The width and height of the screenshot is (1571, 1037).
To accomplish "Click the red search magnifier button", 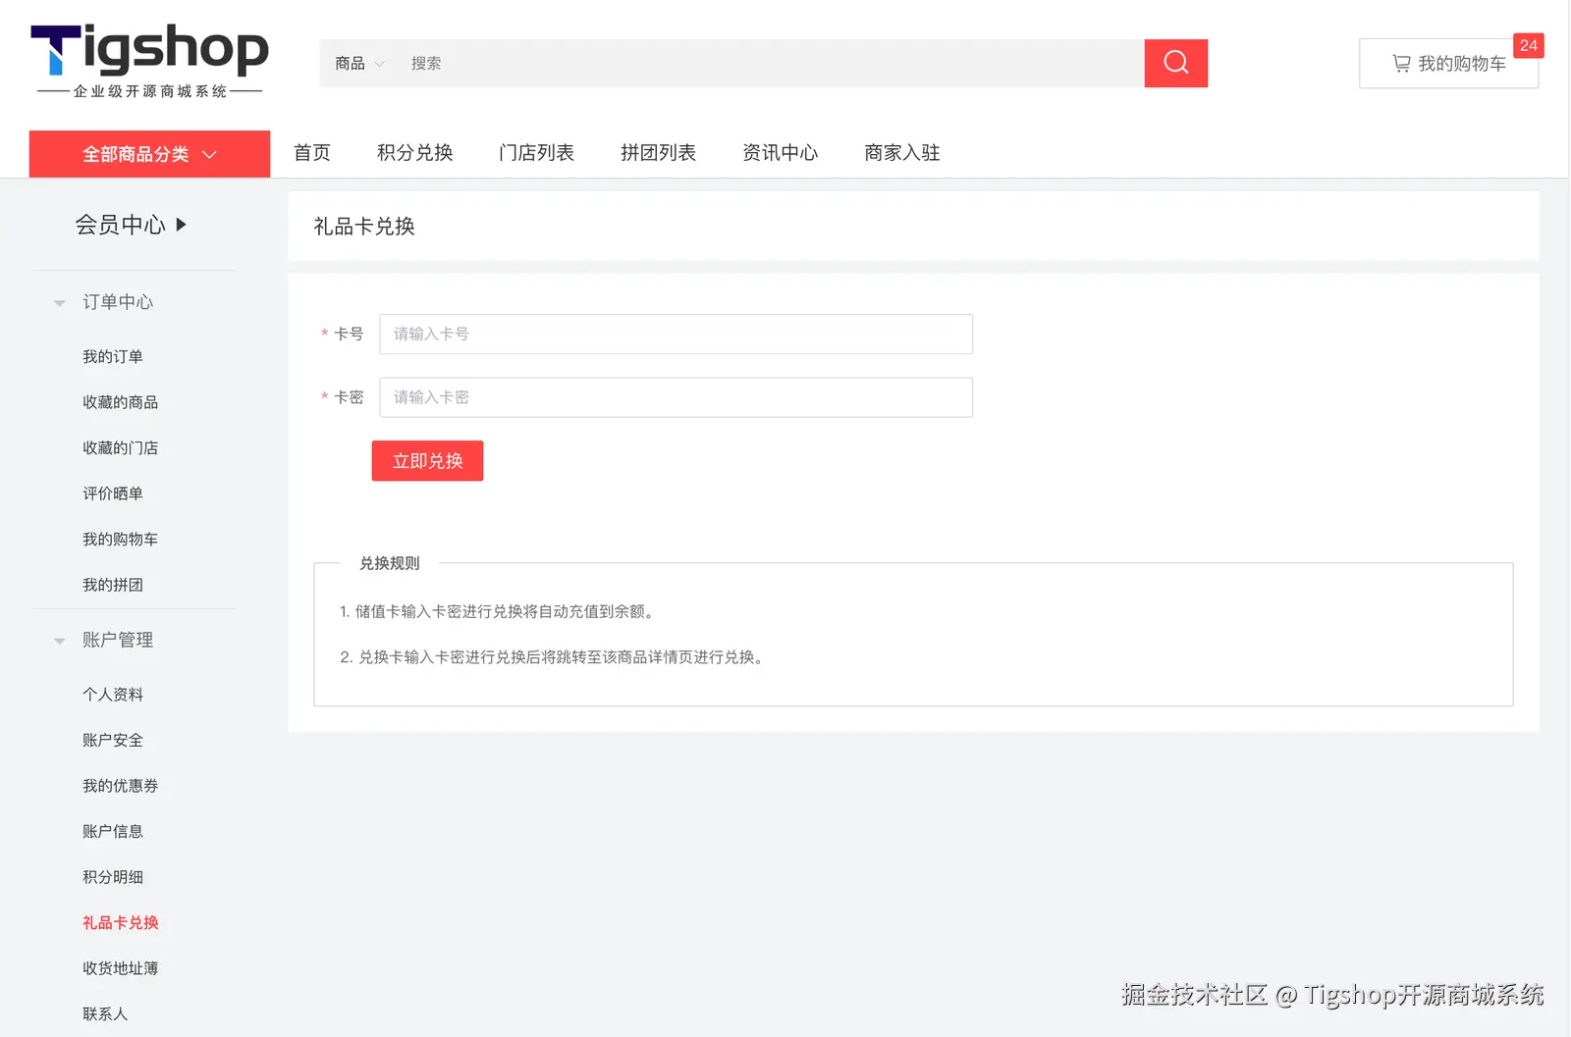I will [x=1175, y=63].
